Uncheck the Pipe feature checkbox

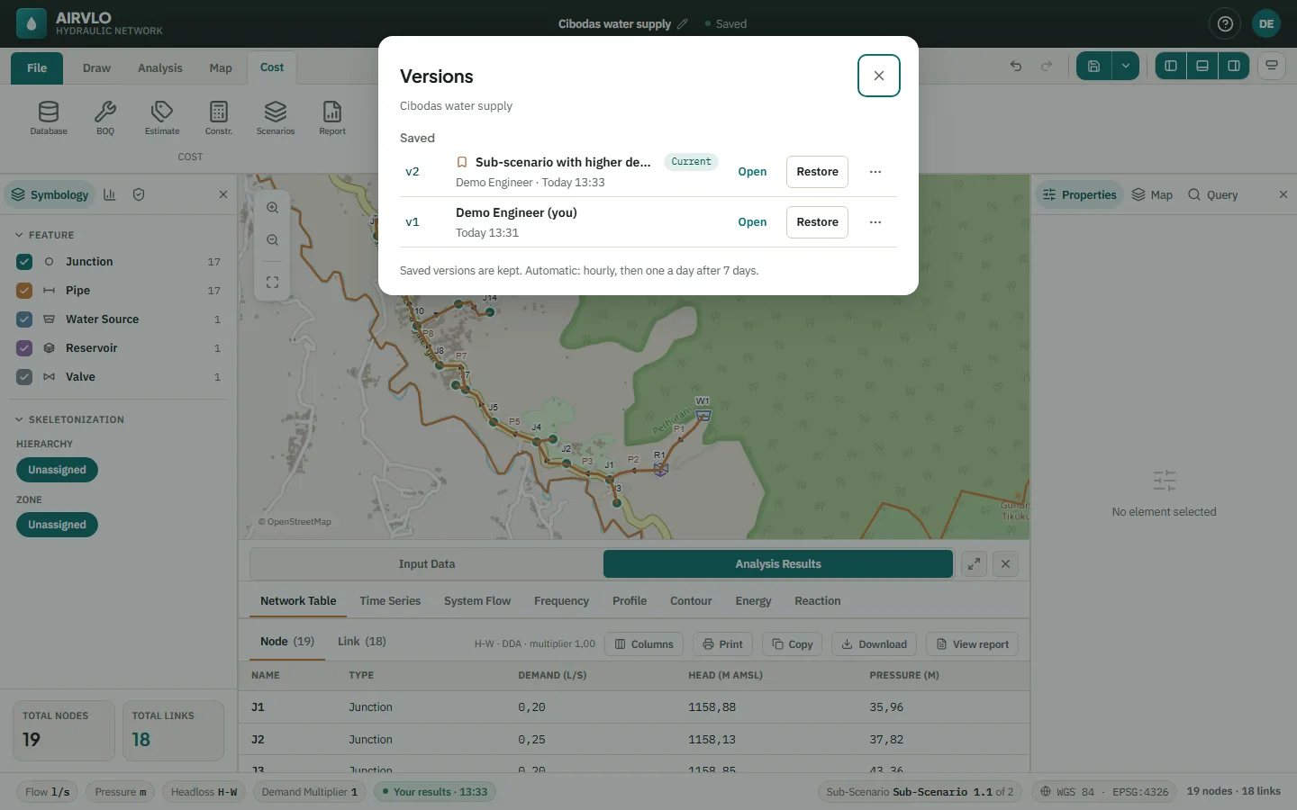coord(24,291)
